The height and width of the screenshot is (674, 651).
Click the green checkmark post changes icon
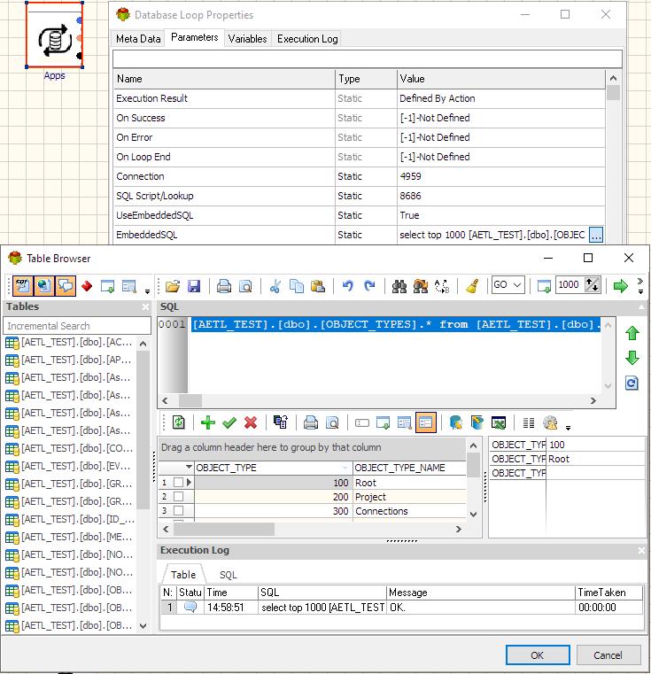tap(229, 423)
